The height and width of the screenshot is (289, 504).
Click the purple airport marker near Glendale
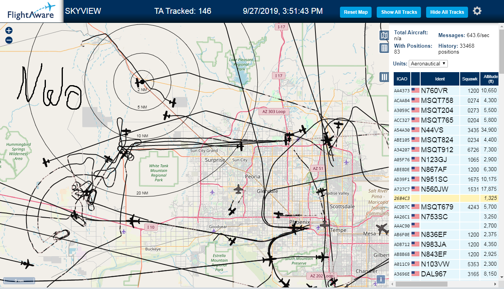pos(213,192)
